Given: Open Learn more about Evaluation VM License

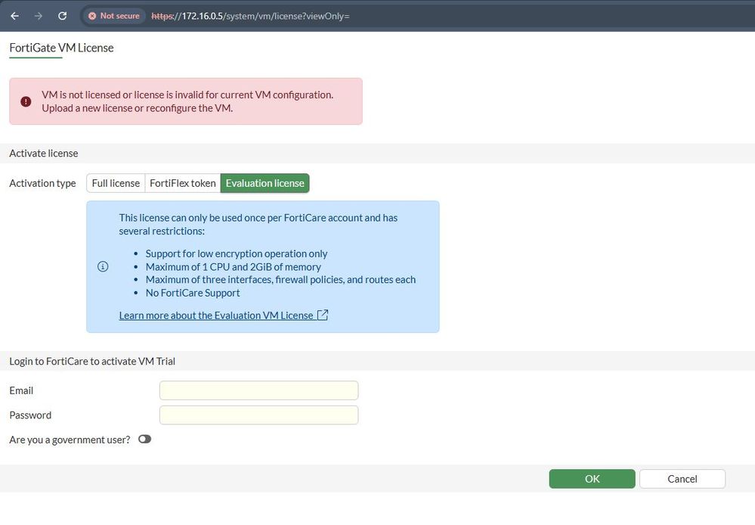Looking at the screenshot, I should [x=216, y=315].
